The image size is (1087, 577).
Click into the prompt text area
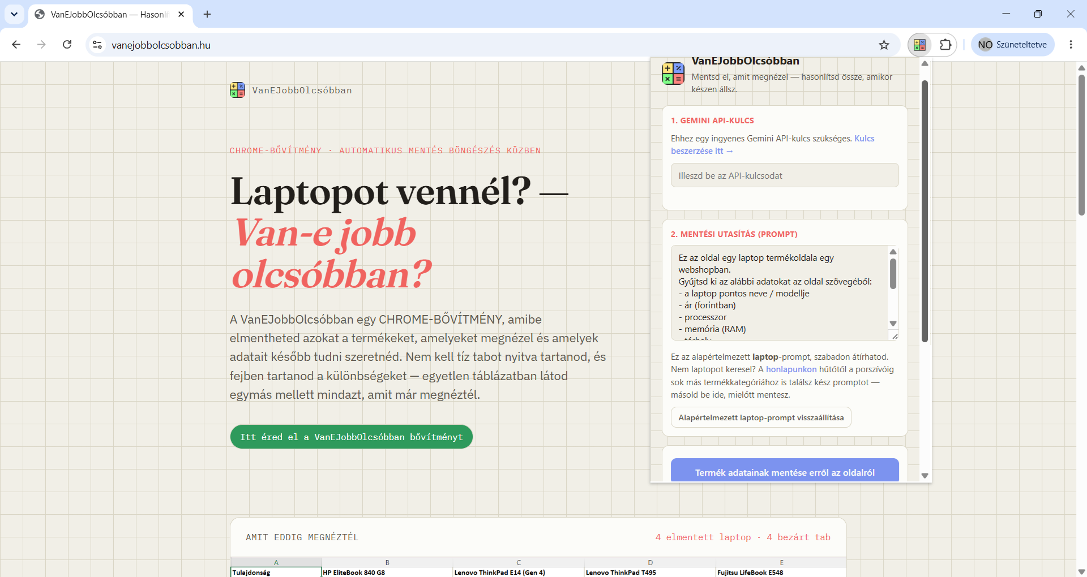[x=779, y=292]
